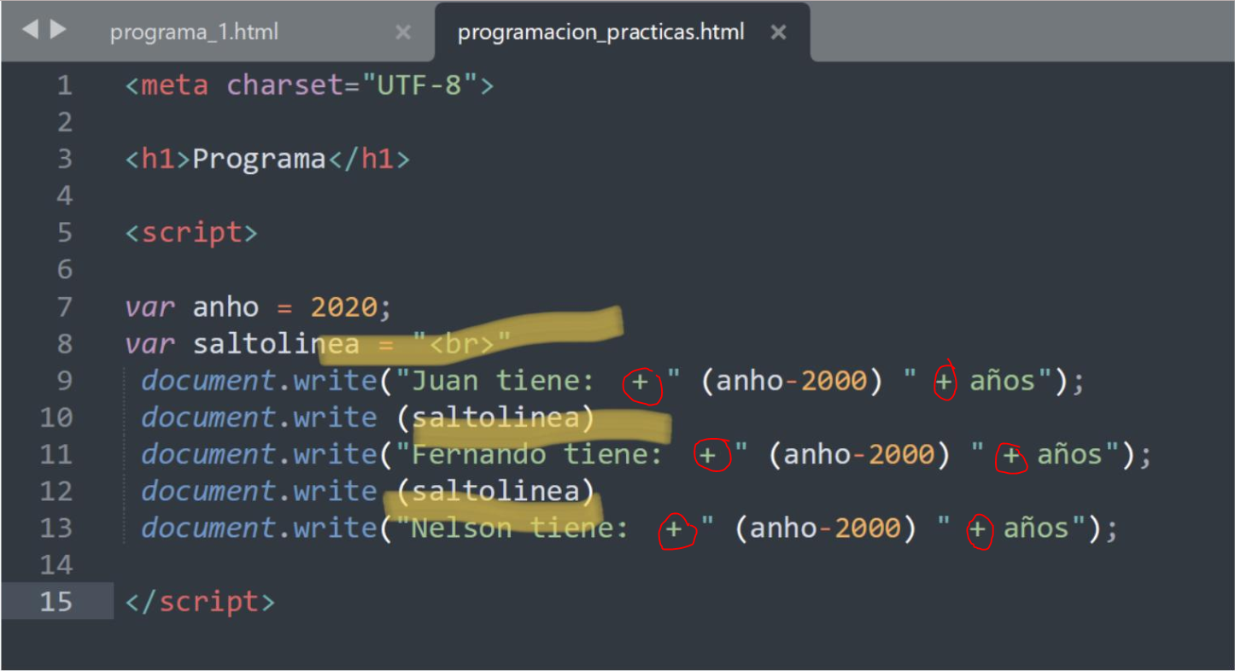Select line number 9 in gutter
The height and width of the screenshot is (671, 1235).
65,380
